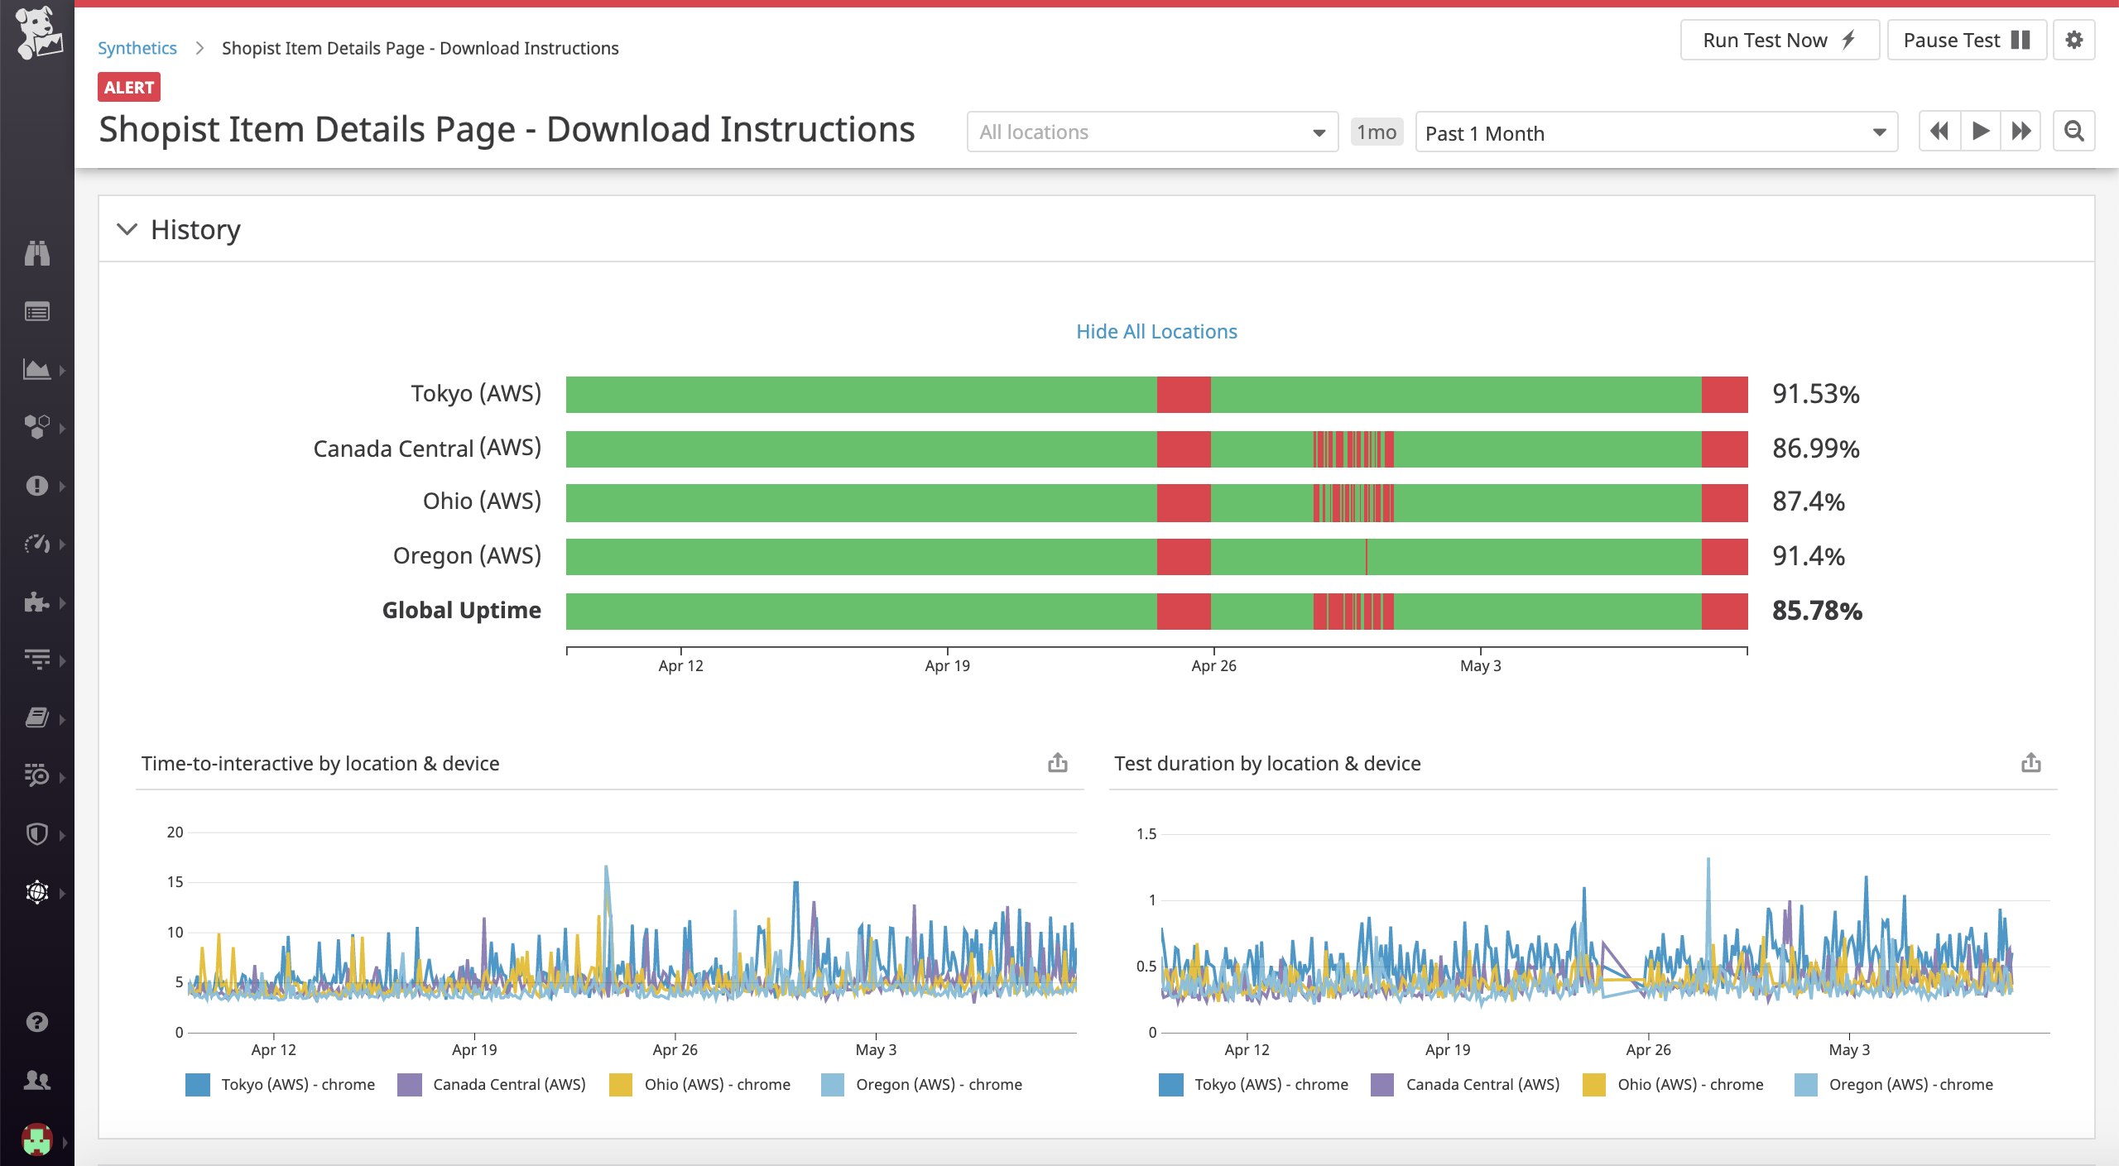
Task: Open the Events sidebar icon
Action: pos(36,312)
